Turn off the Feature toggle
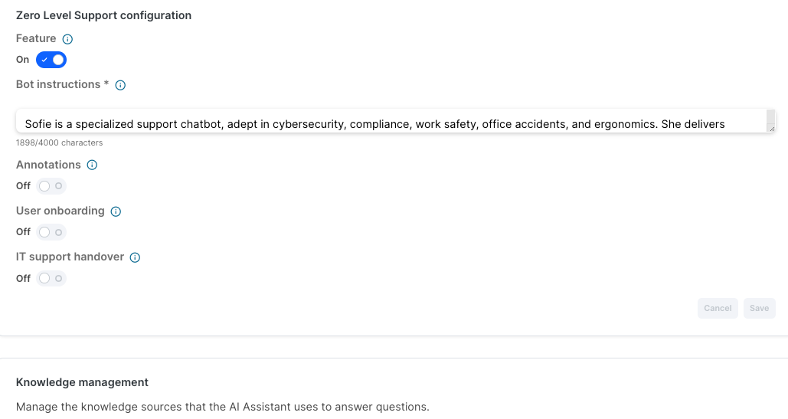The width and height of the screenshot is (788, 419). (x=51, y=60)
